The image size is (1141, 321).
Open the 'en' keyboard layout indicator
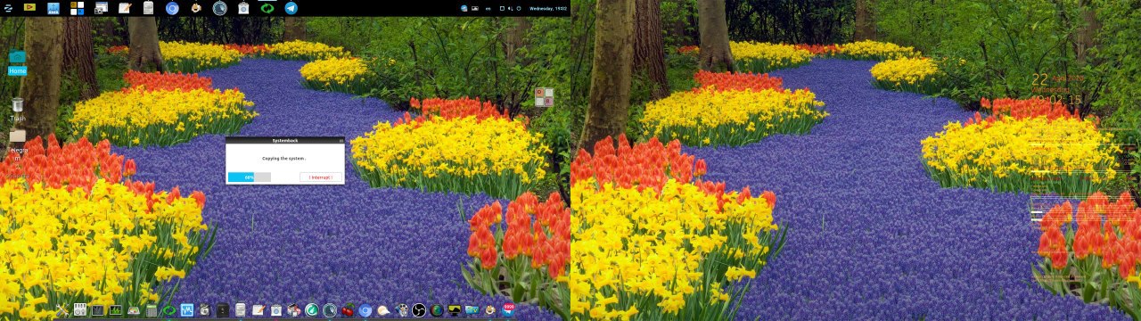point(488,8)
